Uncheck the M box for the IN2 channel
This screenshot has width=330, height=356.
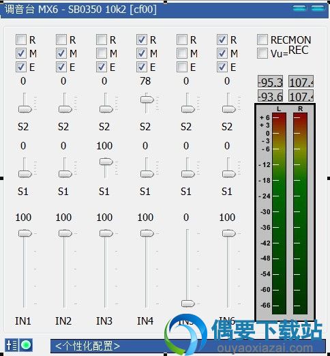pyautogui.click(x=61, y=53)
